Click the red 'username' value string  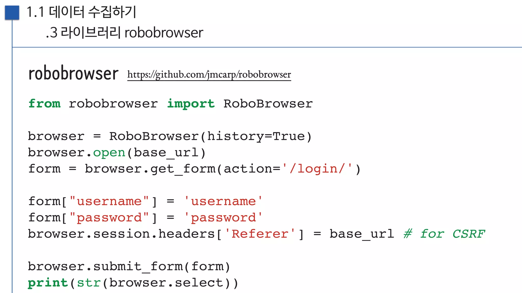click(x=223, y=201)
